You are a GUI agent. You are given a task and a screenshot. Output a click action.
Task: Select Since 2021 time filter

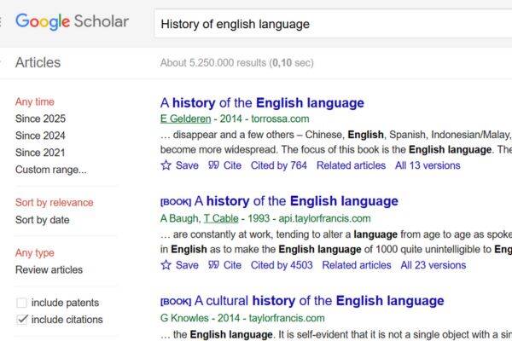(40, 153)
